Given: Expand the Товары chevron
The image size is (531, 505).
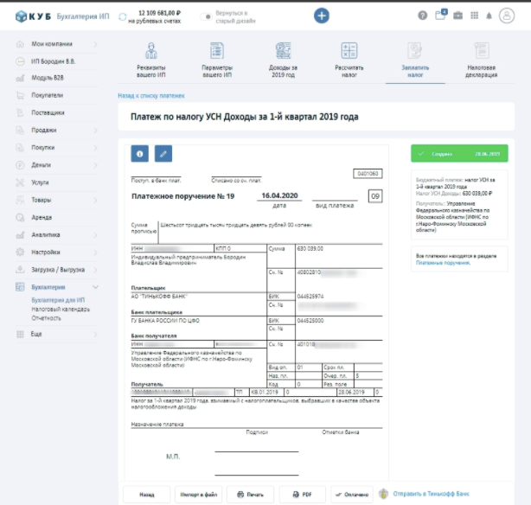Looking at the screenshot, I should click(95, 200).
